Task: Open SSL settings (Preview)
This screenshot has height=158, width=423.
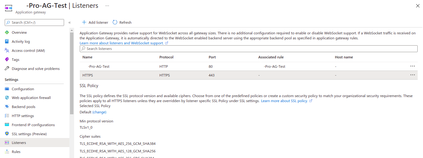Action: [29, 134]
